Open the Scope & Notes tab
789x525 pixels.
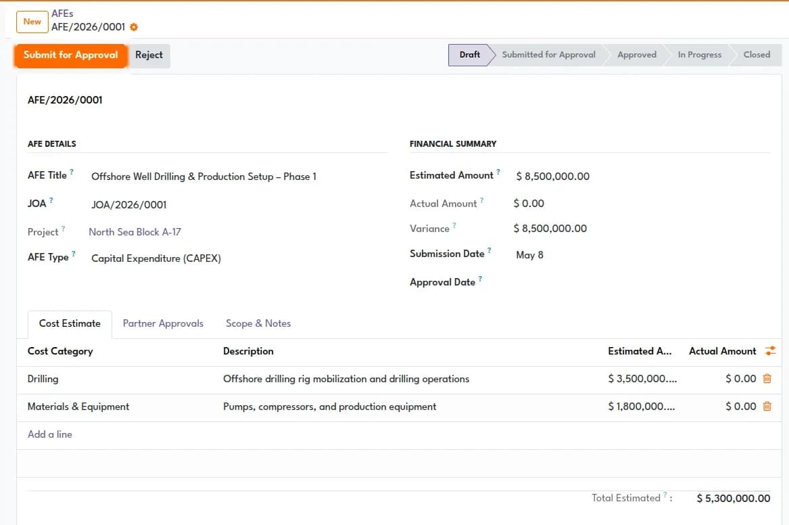[258, 323]
